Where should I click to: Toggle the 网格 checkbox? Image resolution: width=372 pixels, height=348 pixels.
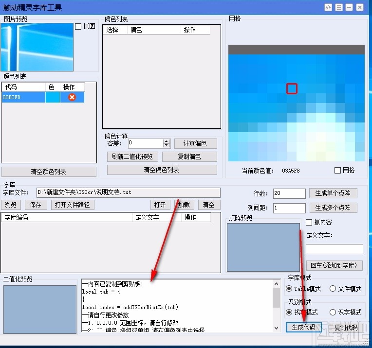point(337,170)
